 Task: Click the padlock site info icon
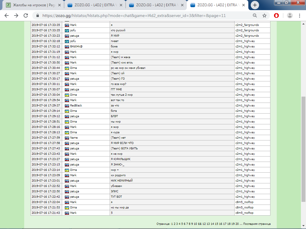(38, 16)
